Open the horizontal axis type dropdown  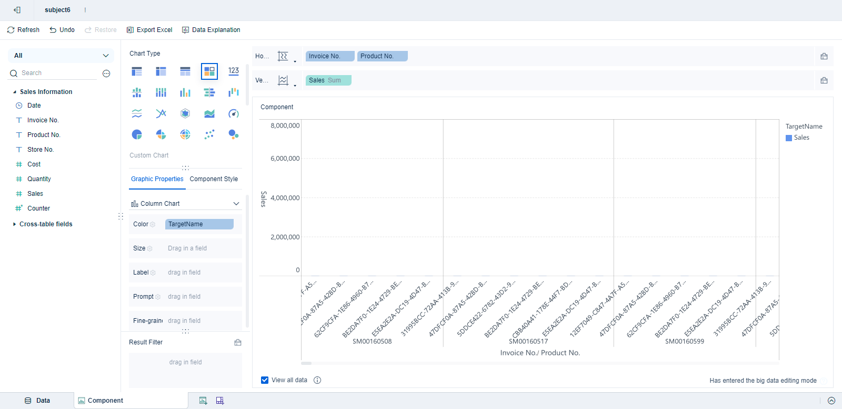coord(287,57)
